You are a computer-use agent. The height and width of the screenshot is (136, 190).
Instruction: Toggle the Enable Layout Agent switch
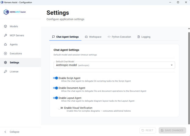click(55, 98)
